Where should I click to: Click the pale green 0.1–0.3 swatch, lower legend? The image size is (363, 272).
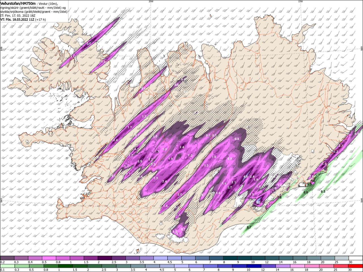(8, 266)
